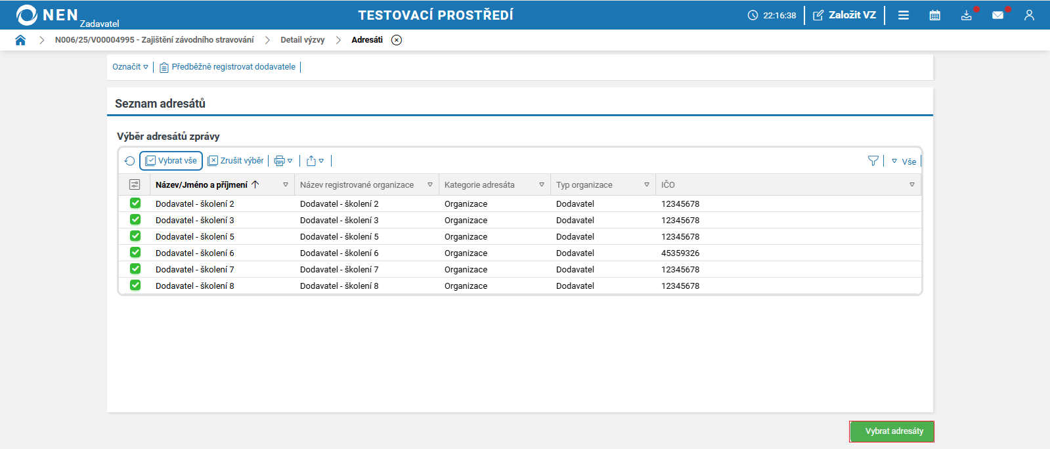Open the hamburger main menu

[903, 15]
